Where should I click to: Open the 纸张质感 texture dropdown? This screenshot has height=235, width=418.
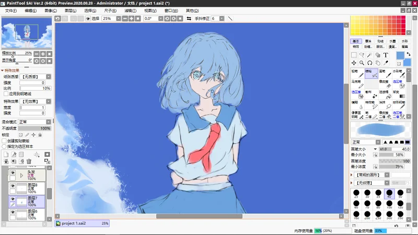click(49, 76)
